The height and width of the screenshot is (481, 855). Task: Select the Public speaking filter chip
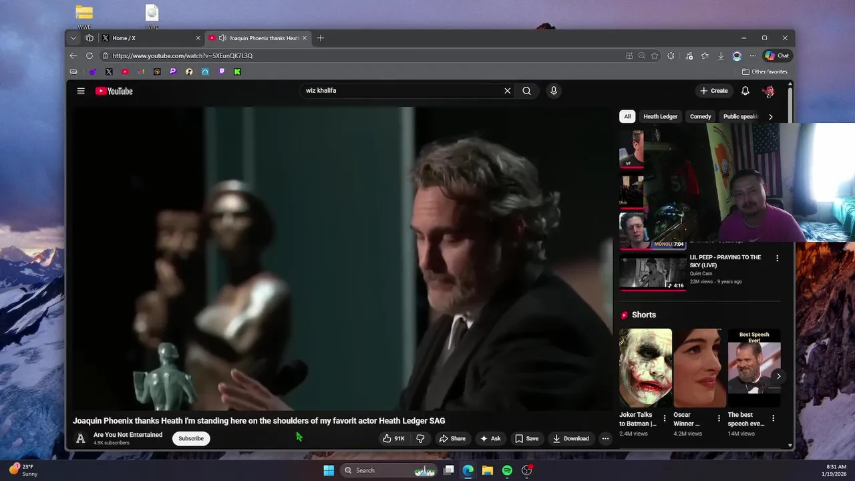point(741,116)
